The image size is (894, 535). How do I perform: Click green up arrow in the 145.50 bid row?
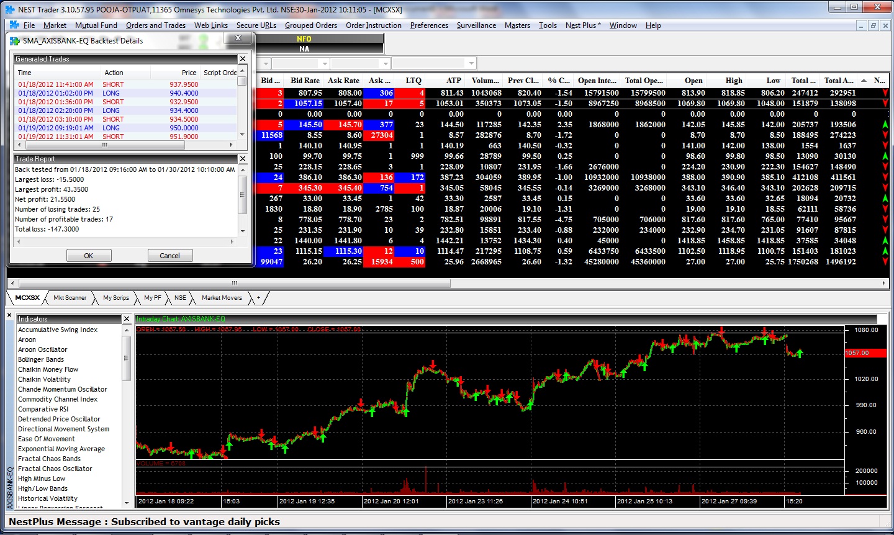point(885,125)
